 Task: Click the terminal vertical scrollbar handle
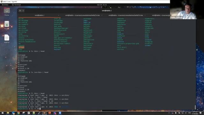195,107
